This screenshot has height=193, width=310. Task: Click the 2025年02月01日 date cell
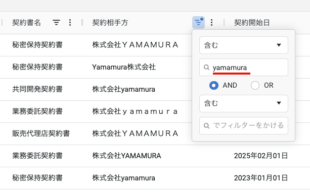[261, 156]
